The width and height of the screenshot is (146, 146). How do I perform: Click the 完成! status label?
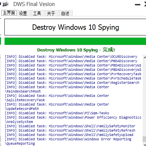click(108, 50)
